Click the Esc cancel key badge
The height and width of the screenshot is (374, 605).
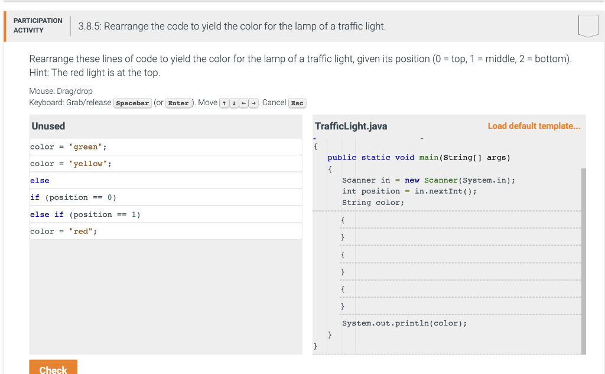[x=297, y=103]
